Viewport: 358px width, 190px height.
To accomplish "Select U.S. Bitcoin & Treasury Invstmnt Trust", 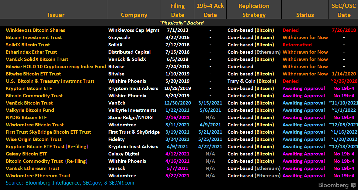I will (50, 81).
